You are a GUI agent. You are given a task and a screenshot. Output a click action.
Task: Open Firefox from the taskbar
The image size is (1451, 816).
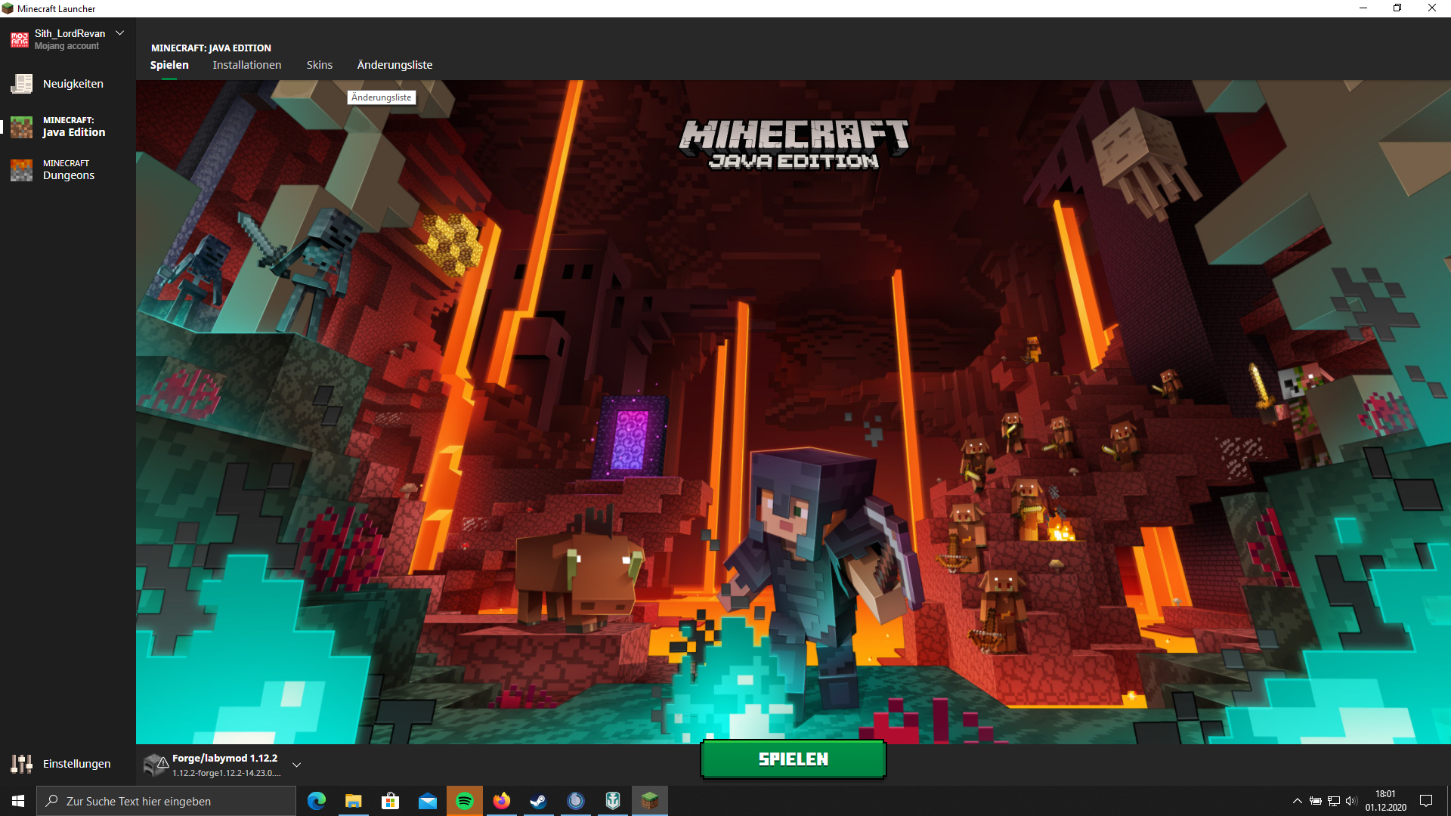502,801
